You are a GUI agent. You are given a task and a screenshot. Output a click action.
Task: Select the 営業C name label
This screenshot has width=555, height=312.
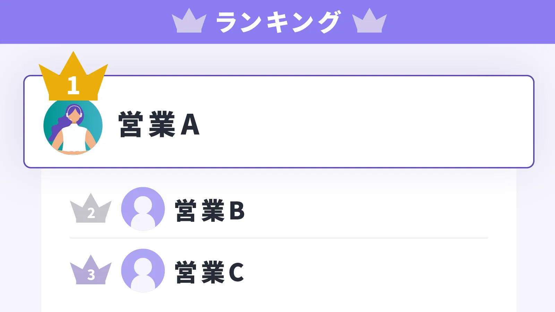pyautogui.click(x=210, y=272)
